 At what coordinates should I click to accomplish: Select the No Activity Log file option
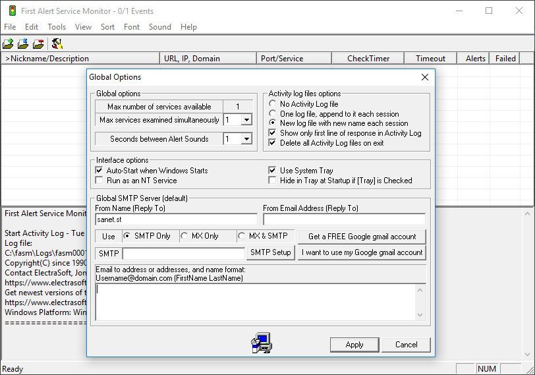[273, 104]
